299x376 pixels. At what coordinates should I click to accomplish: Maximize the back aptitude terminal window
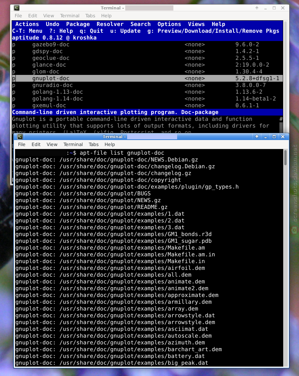click(x=274, y=8)
